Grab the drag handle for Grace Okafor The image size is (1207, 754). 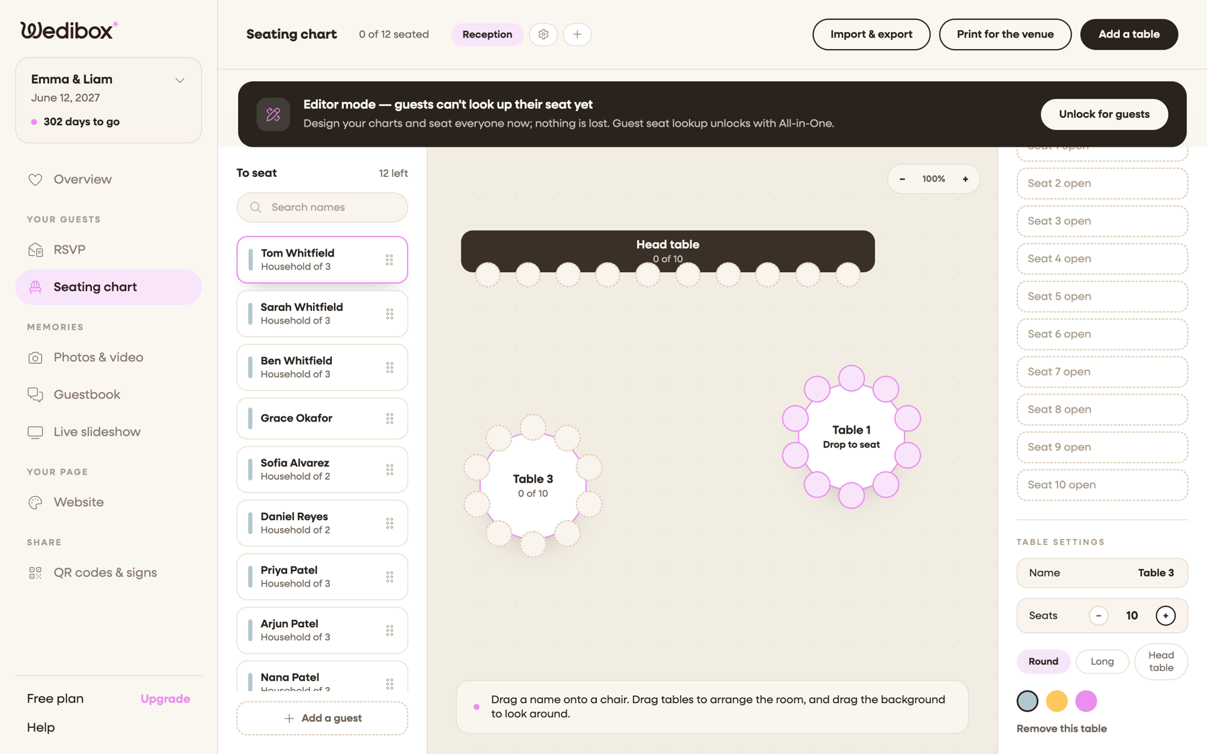click(390, 419)
